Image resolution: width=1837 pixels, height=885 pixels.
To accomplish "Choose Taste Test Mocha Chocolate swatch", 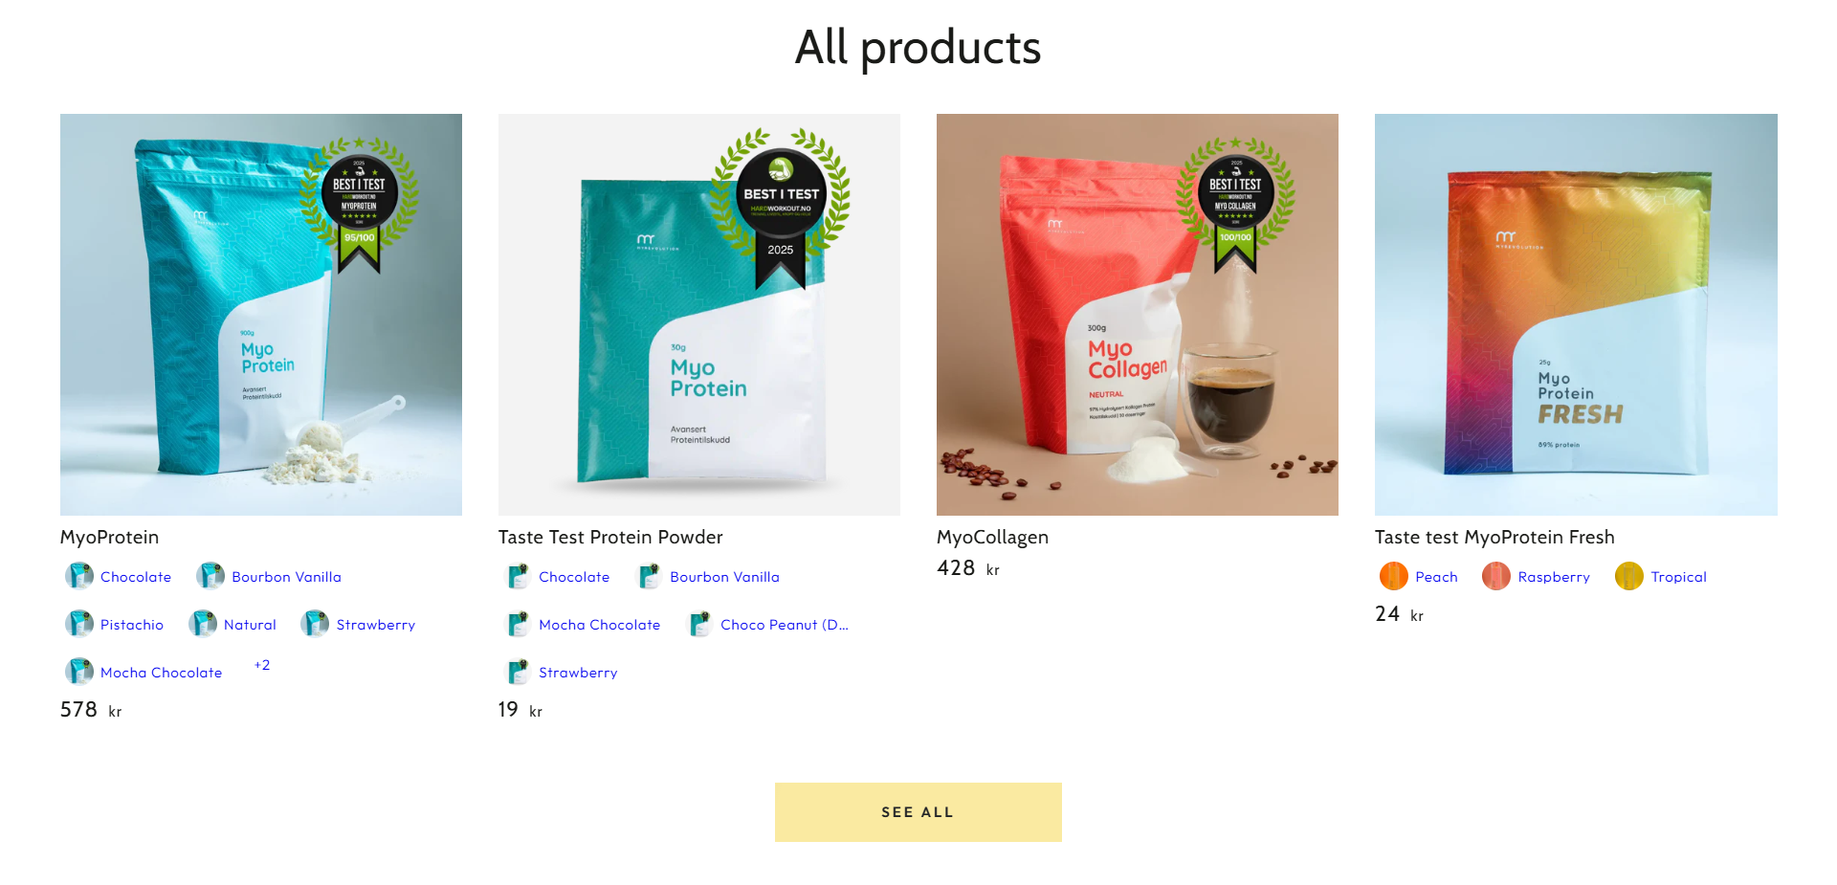I will click(518, 624).
